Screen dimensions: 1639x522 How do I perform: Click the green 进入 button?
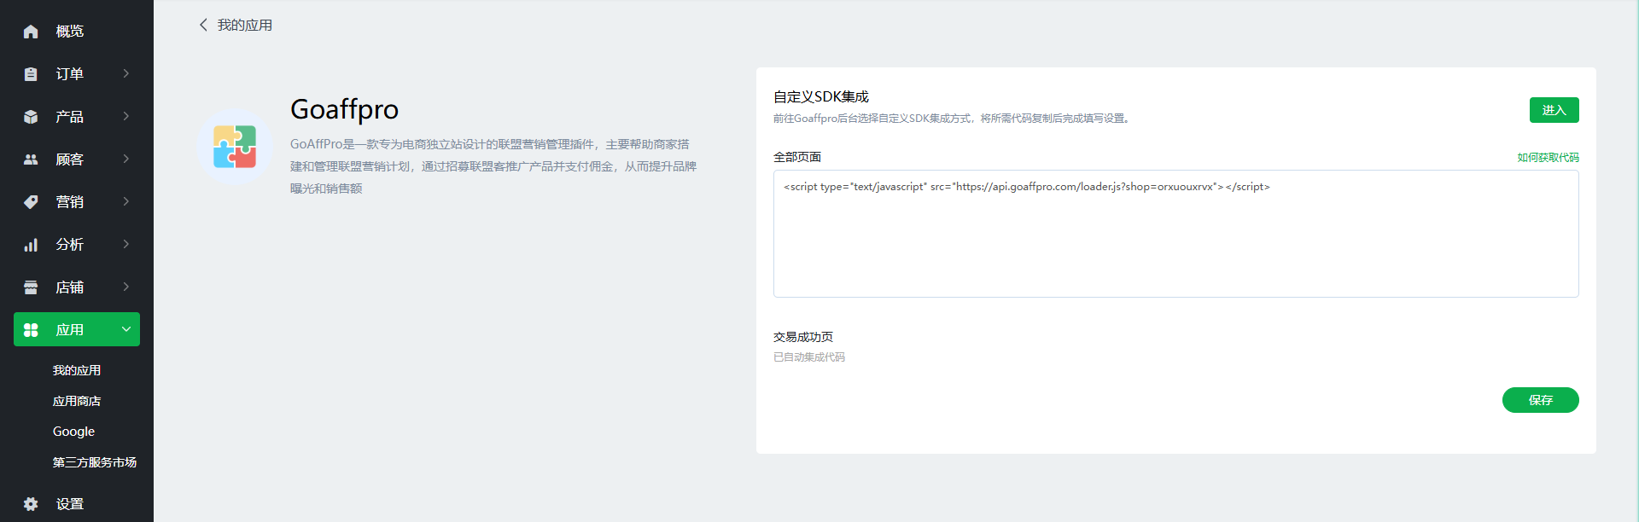click(1554, 110)
